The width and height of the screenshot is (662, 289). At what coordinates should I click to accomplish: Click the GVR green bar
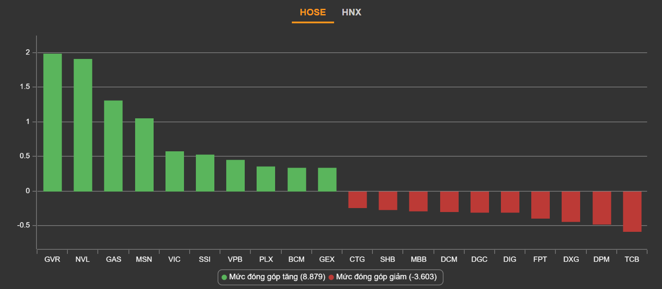tap(52, 122)
